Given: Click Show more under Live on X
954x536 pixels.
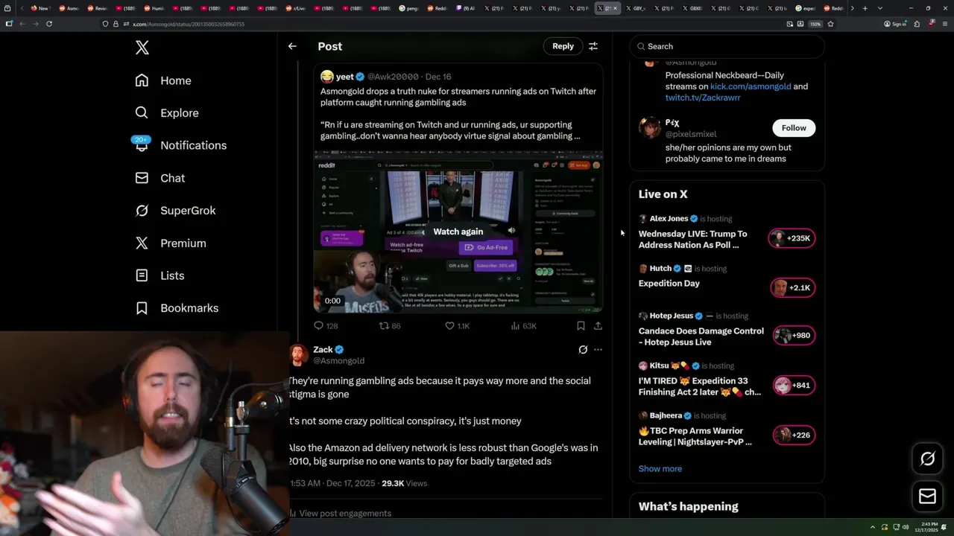Looking at the screenshot, I should tap(660, 469).
